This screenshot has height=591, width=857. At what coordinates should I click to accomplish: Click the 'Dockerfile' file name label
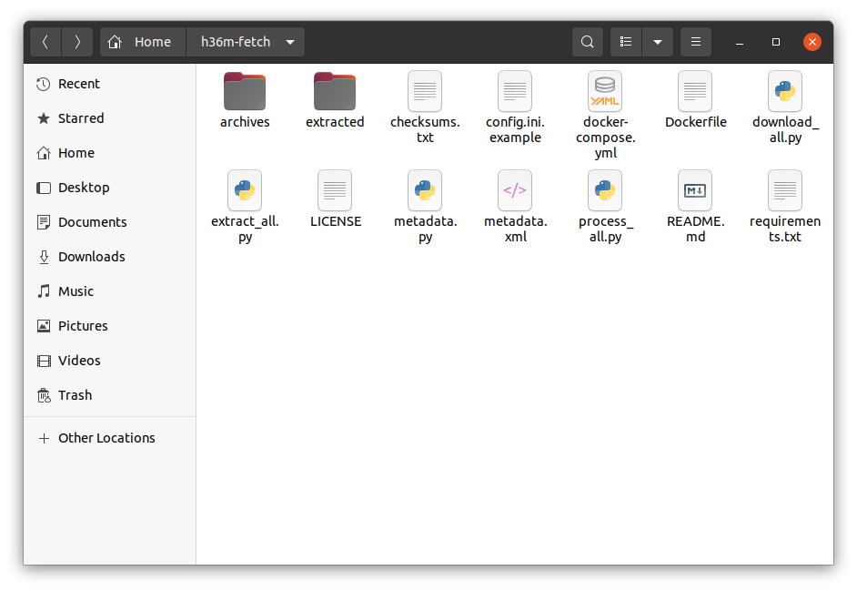(695, 122)
